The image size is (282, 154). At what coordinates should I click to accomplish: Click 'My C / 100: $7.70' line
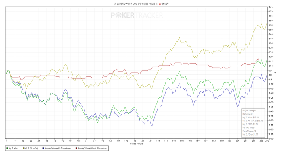[x=250, y=124]
